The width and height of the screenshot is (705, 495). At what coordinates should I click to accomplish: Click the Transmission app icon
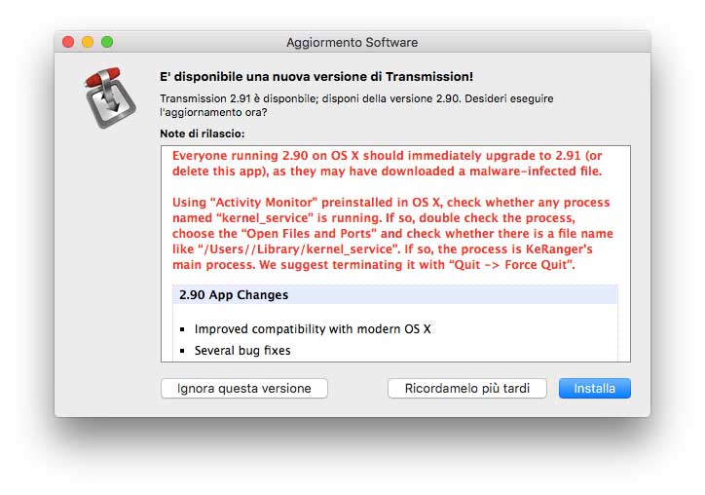(x=110, y=97)
